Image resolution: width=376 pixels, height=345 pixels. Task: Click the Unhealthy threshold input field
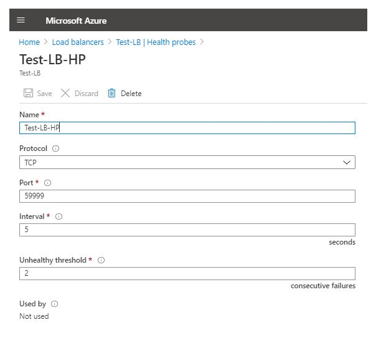coord(187,273)
